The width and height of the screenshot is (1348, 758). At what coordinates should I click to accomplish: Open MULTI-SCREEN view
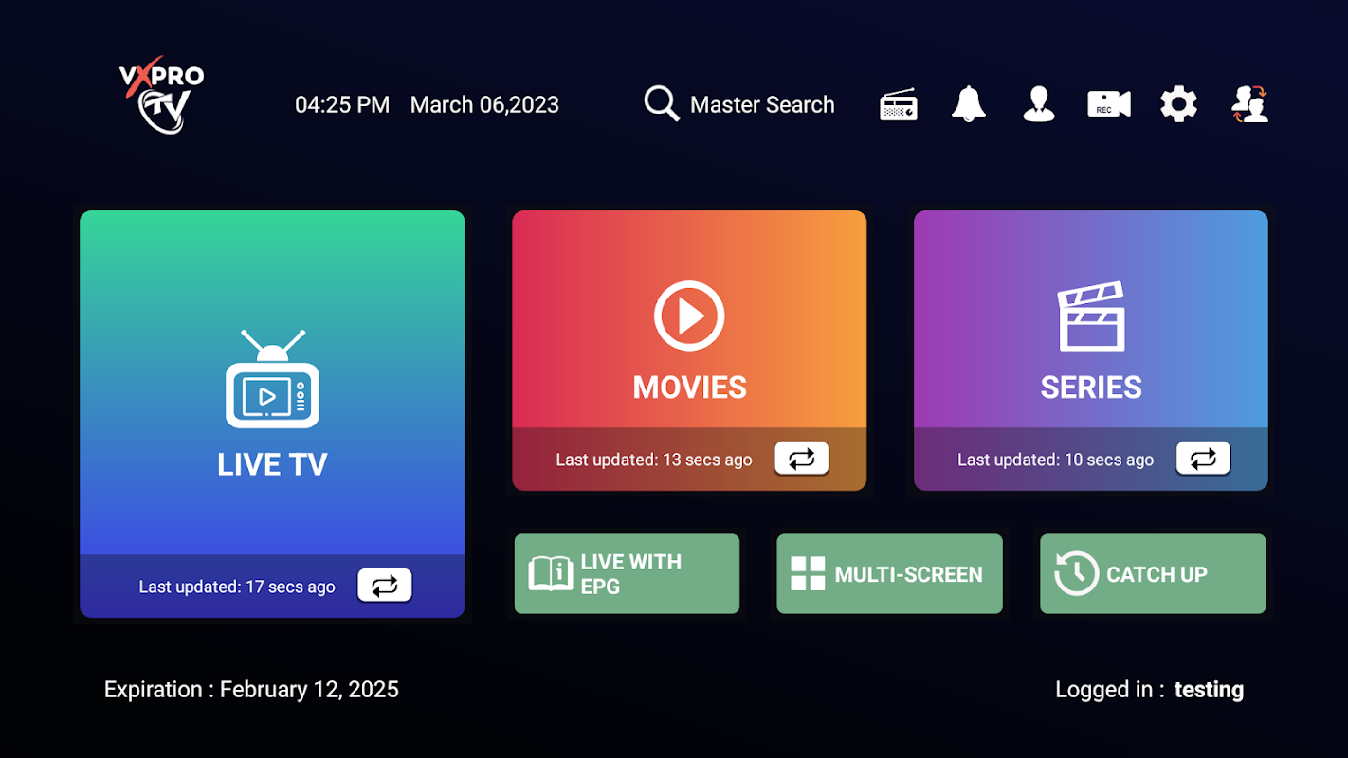point(889,574)
